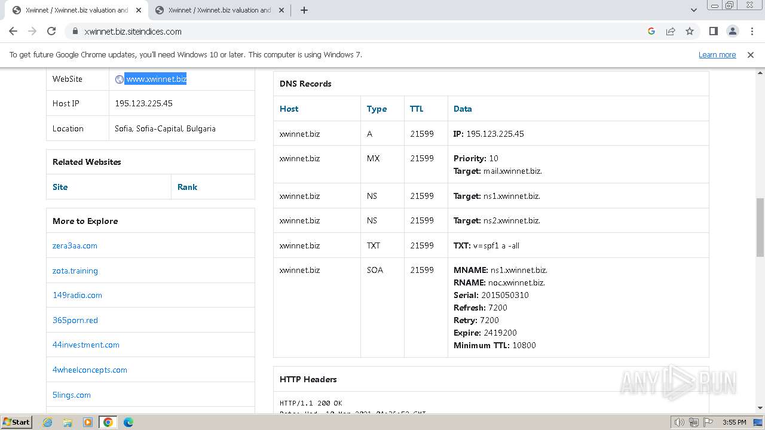Open www.xwinnet.biz website link
Screen dimensions: 765x430
pyautogui.click(x=156, y=79)
